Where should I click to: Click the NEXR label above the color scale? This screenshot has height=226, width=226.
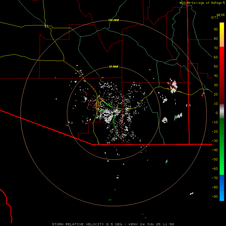click(220, 15)
